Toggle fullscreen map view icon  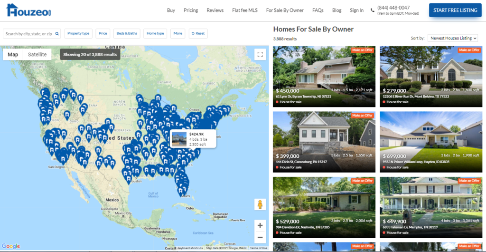[260, 55]
